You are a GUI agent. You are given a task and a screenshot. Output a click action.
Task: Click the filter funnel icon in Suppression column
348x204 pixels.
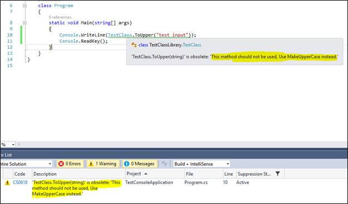(277, 174)
